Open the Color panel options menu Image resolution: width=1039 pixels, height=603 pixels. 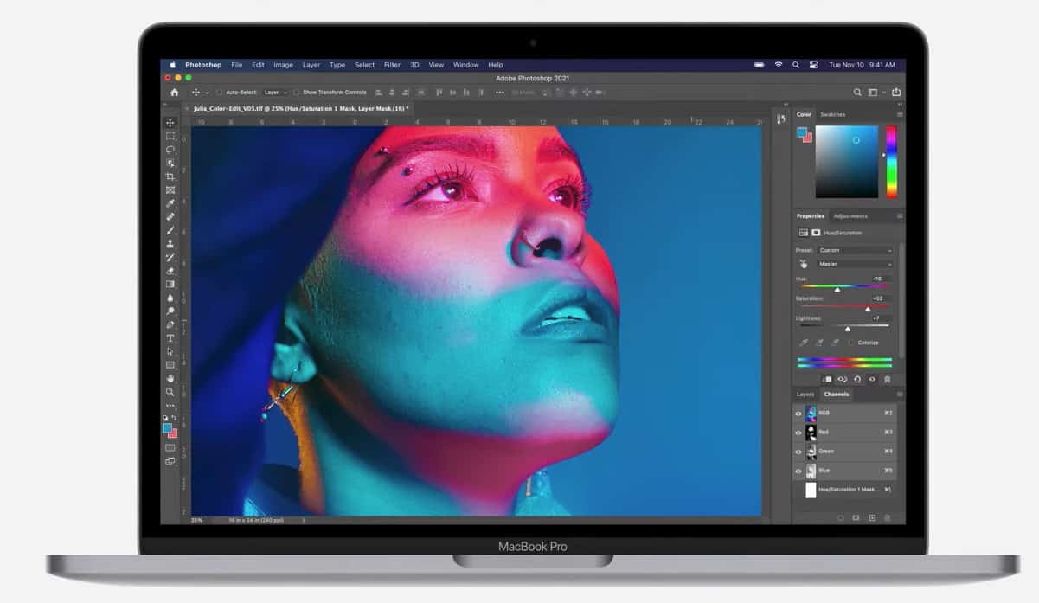[x=900, y=114]
